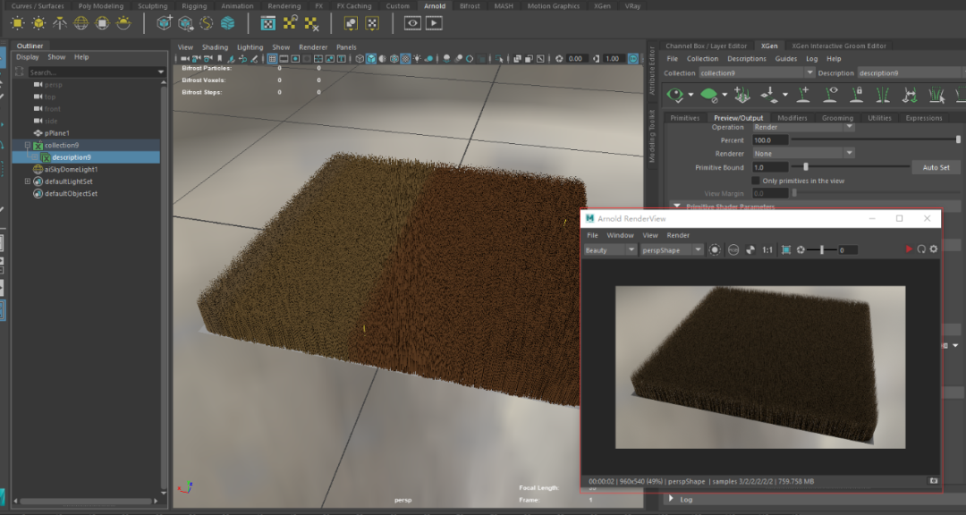Click the Auto Set button
The height and width of the screenshot is (515, 966).
[936, 167]
